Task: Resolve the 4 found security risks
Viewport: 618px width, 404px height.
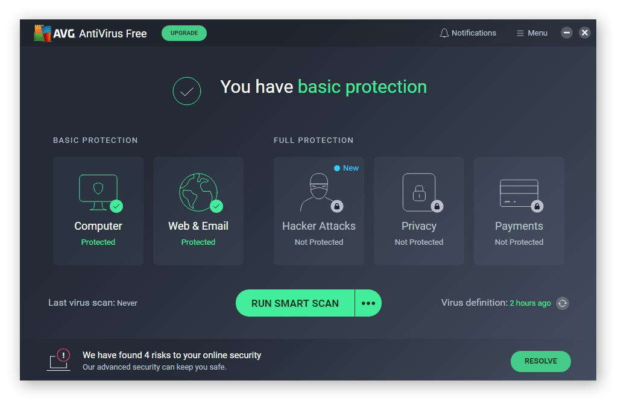Action: click(x=540, y=361)
